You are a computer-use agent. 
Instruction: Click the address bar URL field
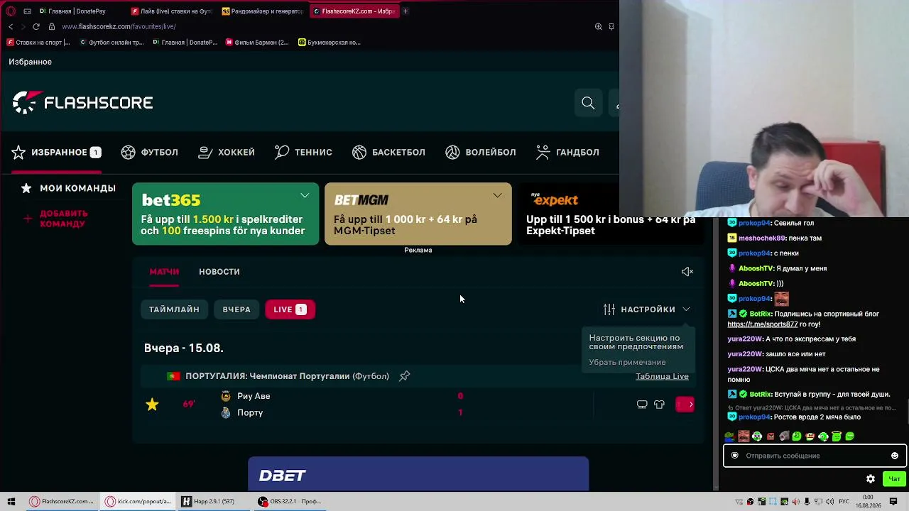click(119, 26)
